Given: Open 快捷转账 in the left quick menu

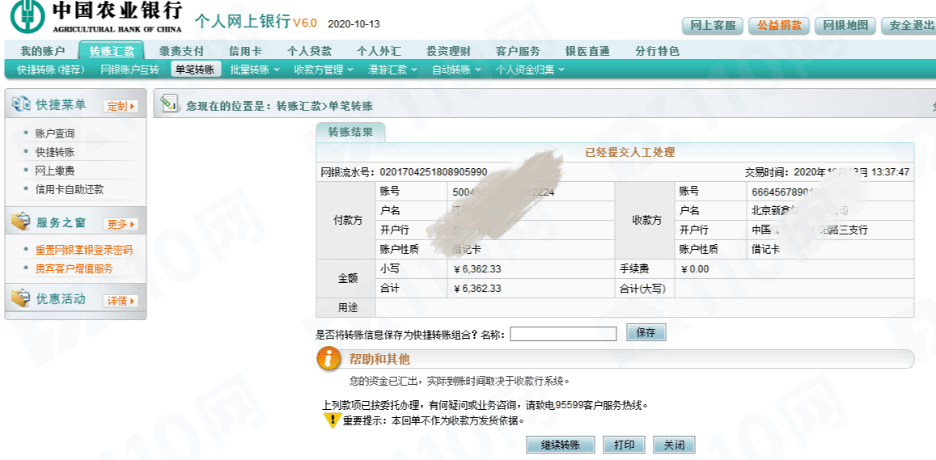Looking at the screenshot, I should 55,152.
